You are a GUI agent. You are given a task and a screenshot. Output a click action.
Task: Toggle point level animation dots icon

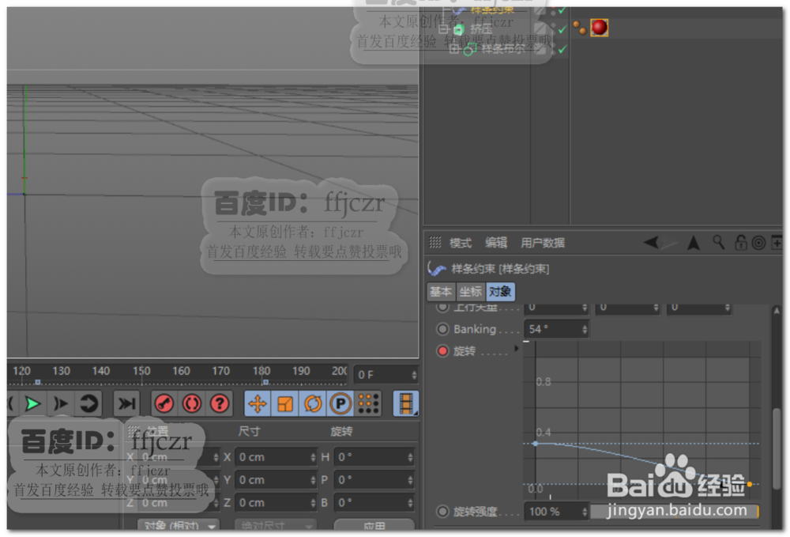pos(368,404)
